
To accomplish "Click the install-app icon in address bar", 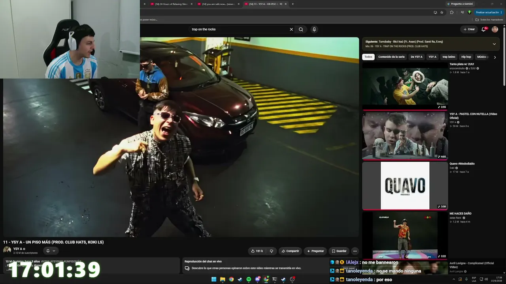I will tap(435, 12).
